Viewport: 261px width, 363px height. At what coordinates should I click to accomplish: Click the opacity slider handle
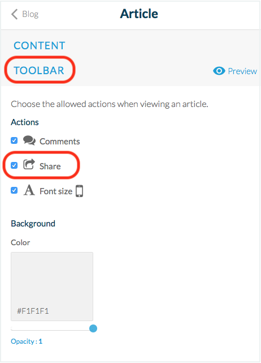93,328
